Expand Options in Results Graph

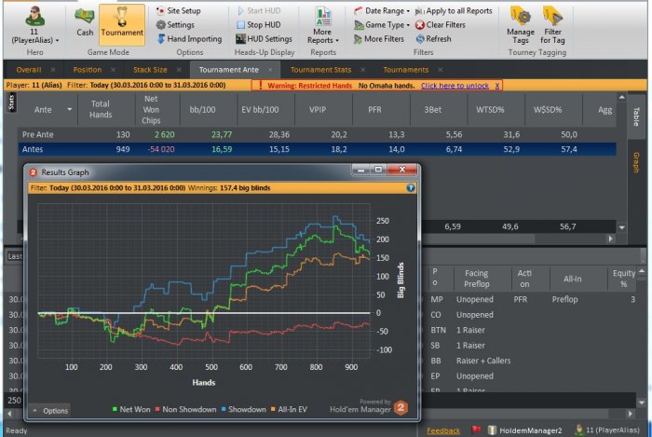pos(50,411)
